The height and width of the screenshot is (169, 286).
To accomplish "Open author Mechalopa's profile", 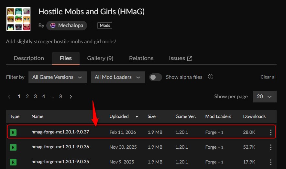I will pos(67,26).
